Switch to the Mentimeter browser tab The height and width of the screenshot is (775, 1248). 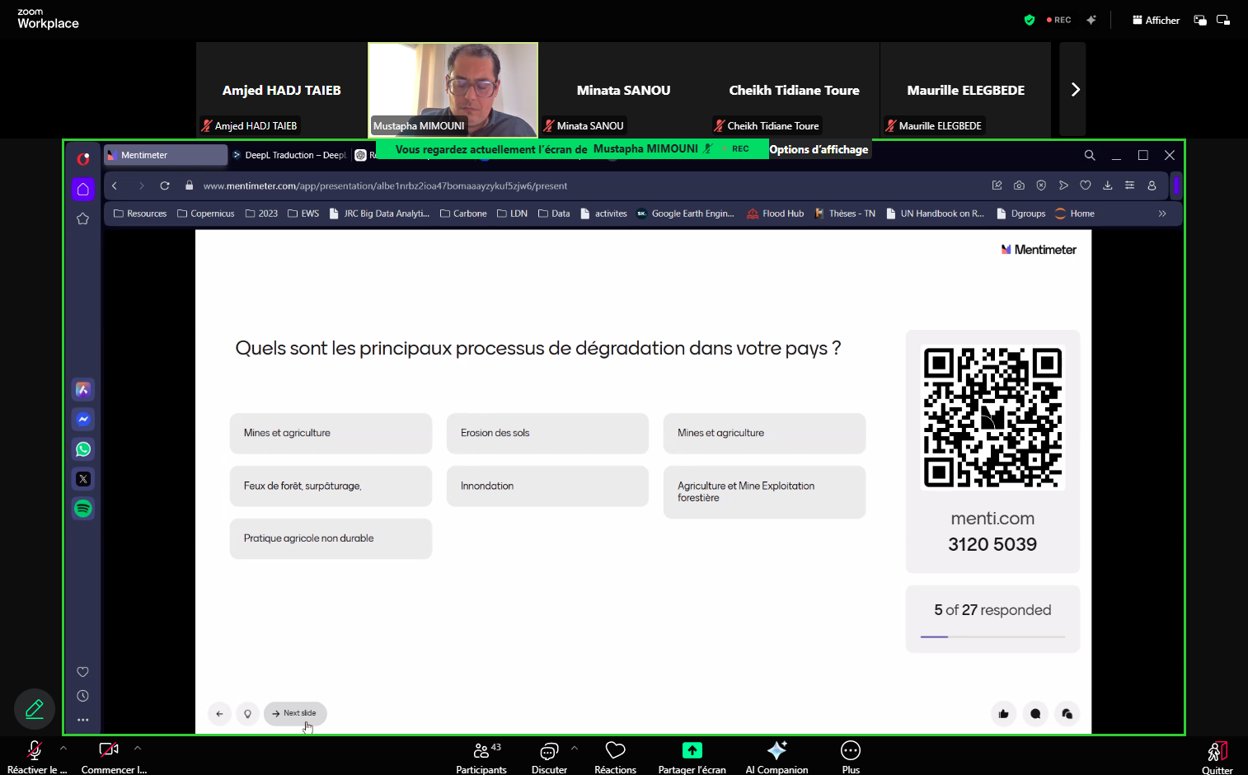coord(165,155)
